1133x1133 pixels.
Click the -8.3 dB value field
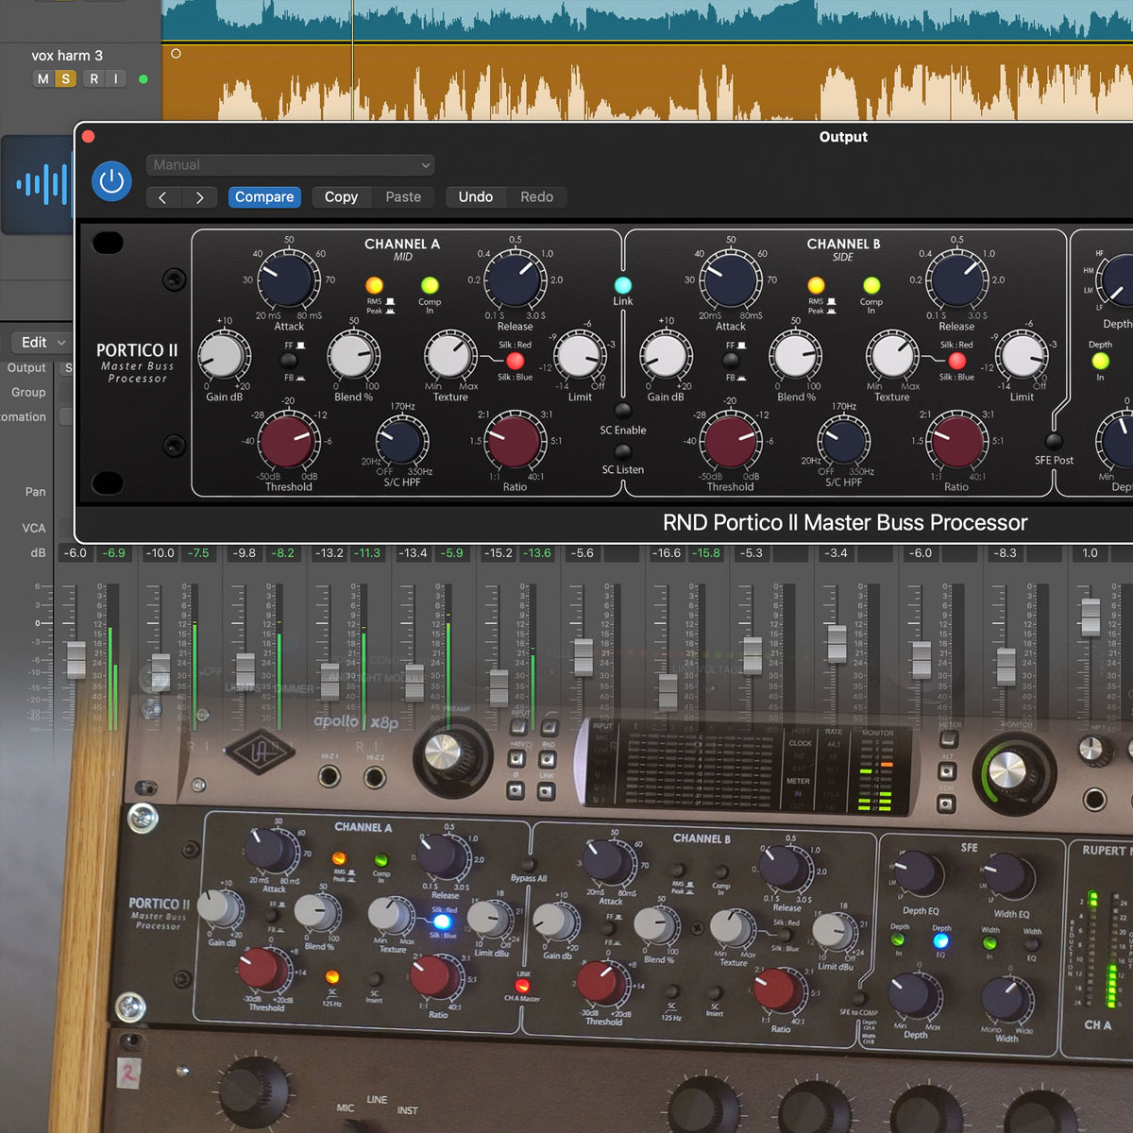pos(1006,553)
